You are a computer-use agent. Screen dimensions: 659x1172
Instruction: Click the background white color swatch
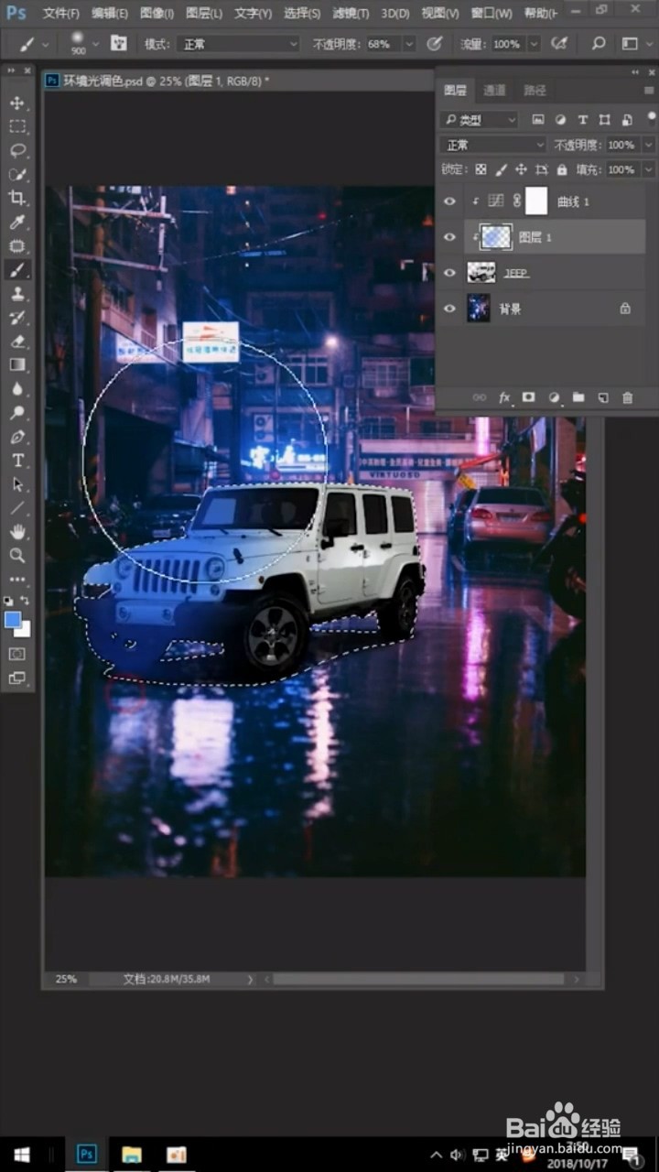pos(25,632)
